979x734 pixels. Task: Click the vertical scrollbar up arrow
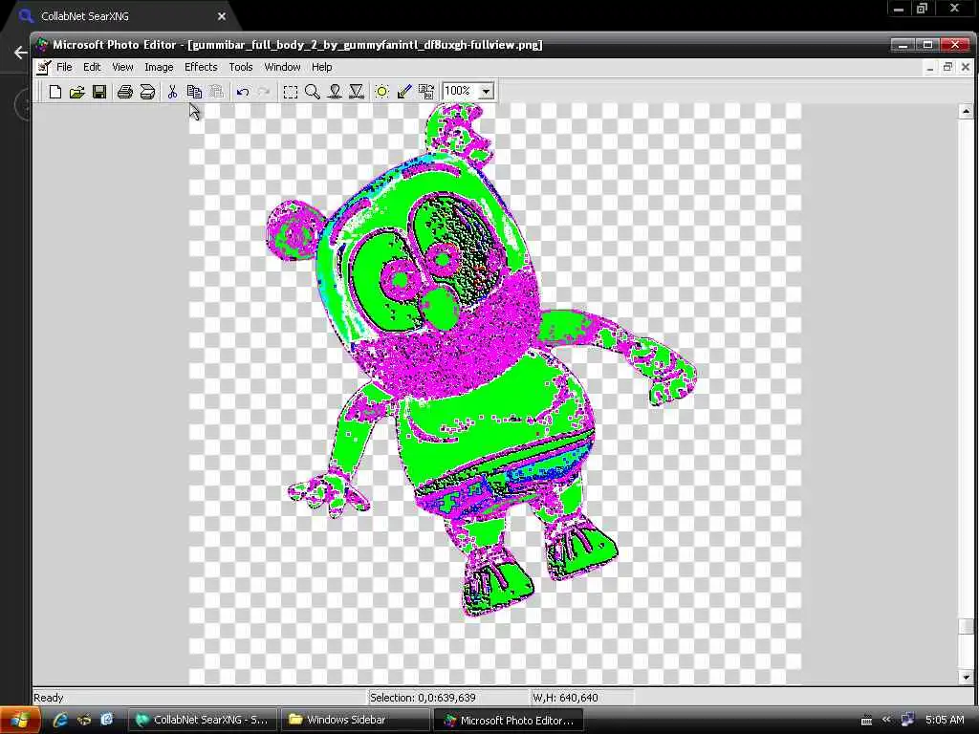(x=966, y=111)
